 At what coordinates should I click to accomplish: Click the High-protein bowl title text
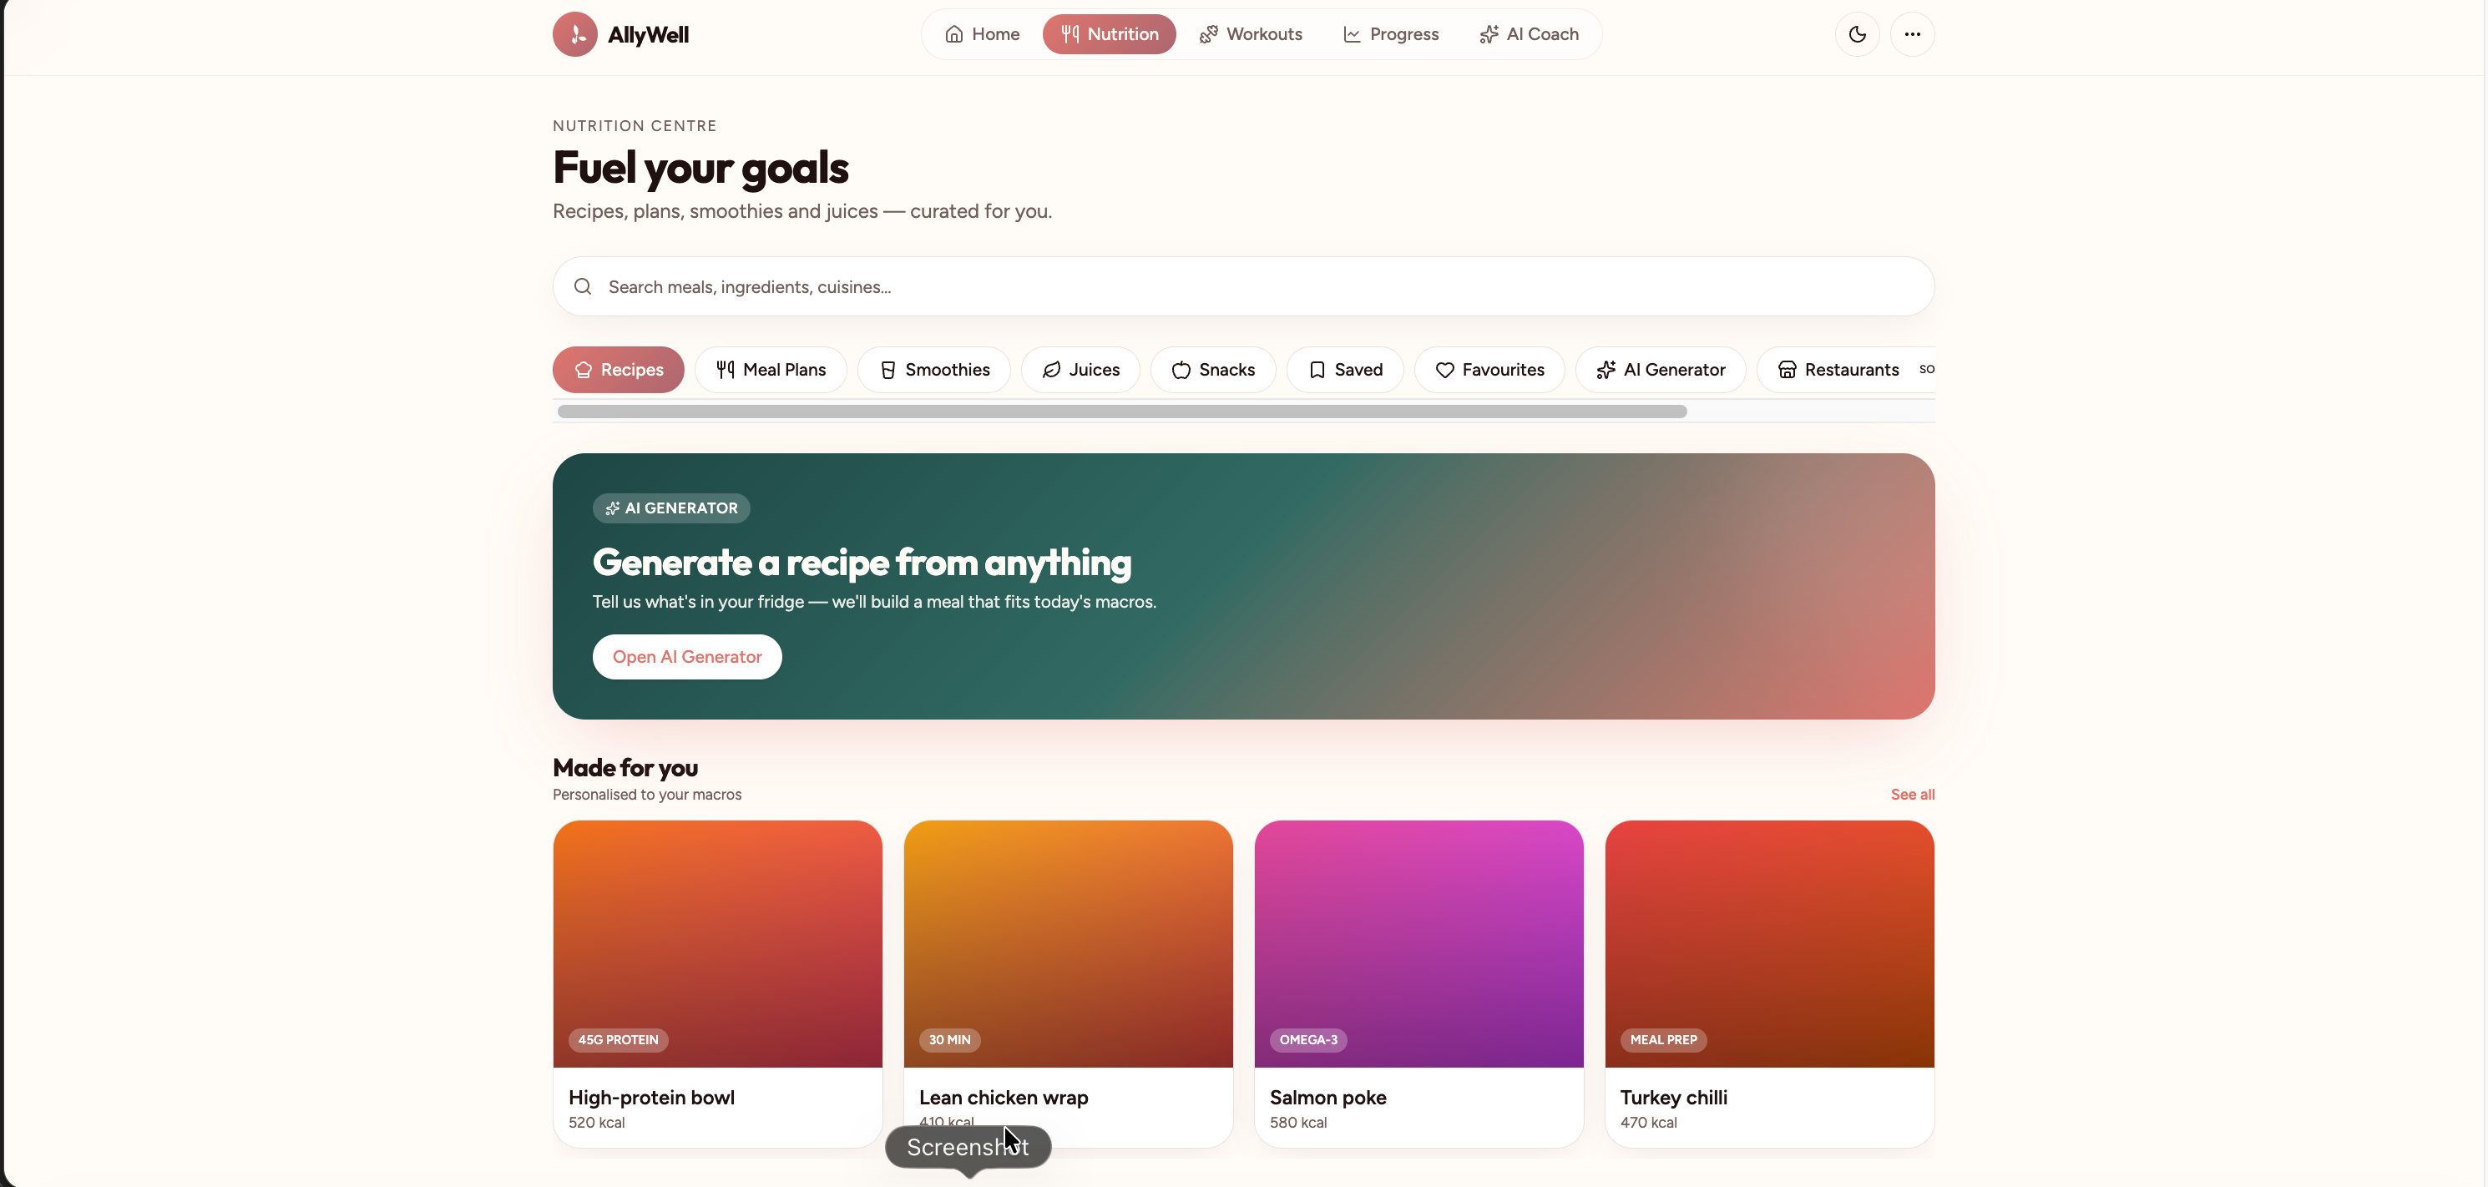click(651, 1099)
